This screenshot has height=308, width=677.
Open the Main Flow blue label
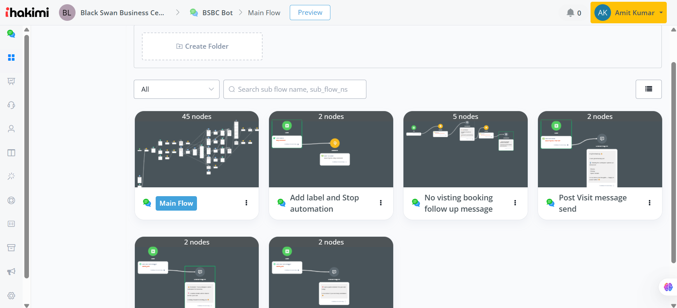click(x=176, y=203)
